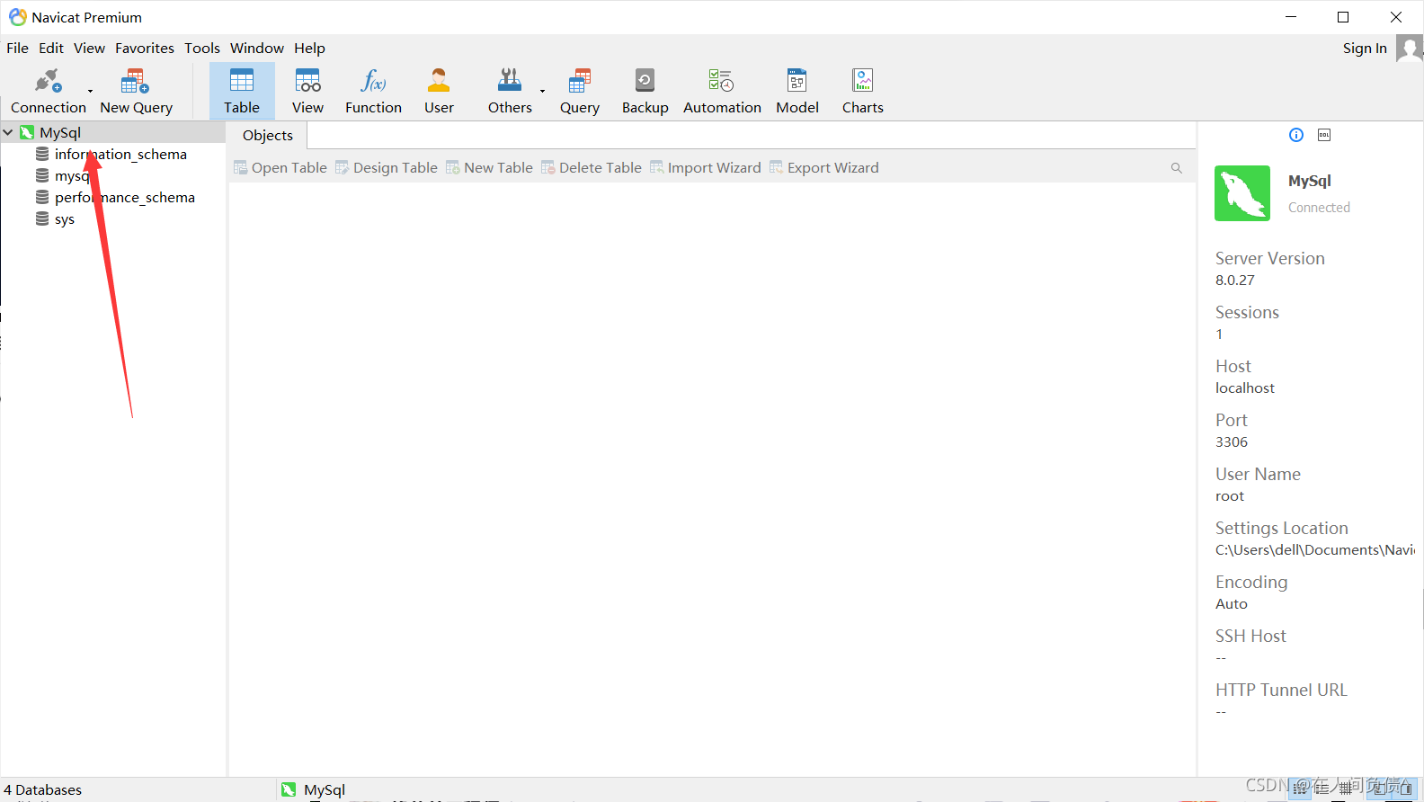Click the search magnifier icon in Objects
This screenshot has height=802, width=1424.
pyautogui.click(x=1176, y=168)
